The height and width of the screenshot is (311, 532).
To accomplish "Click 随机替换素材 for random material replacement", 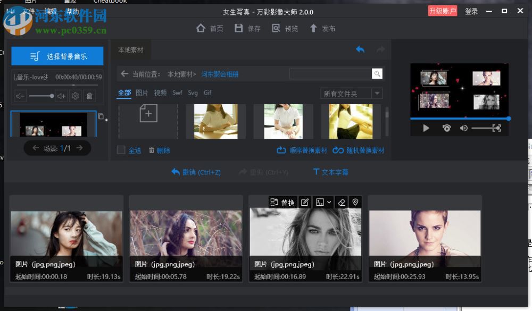I will pyautogui.click(x=359, y=150).
